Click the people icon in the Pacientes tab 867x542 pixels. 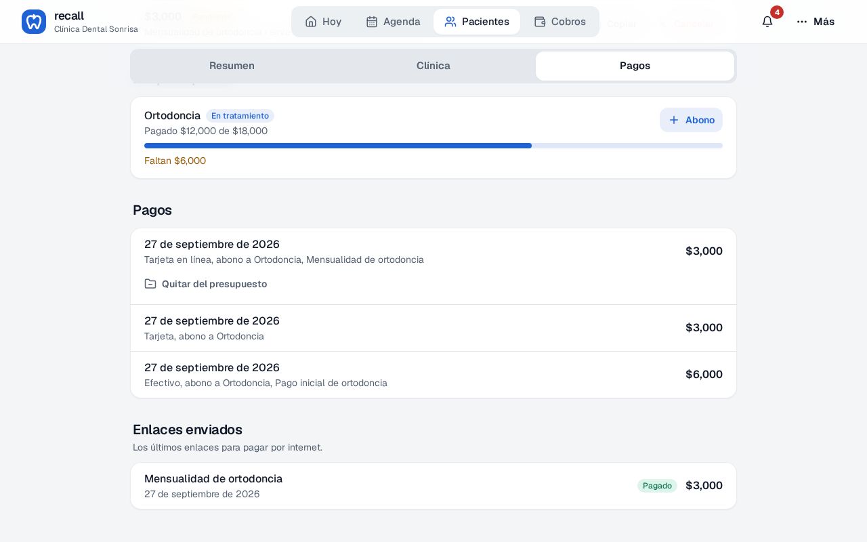pos(450,22)
